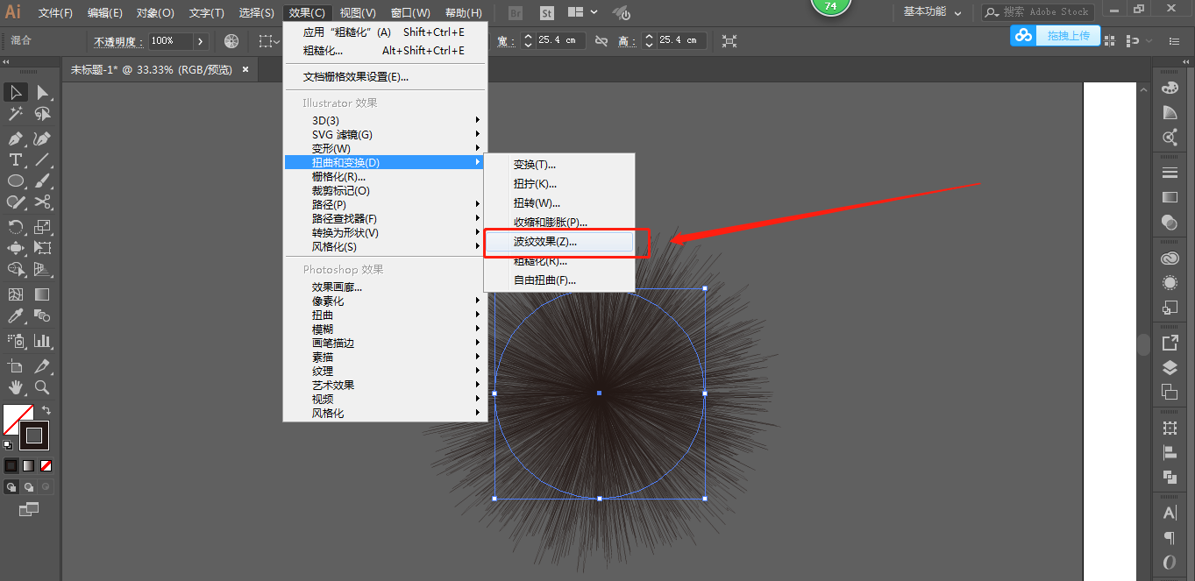Select the Scale tool
This screenshot has height=581, width=1195.
point(42,227)
